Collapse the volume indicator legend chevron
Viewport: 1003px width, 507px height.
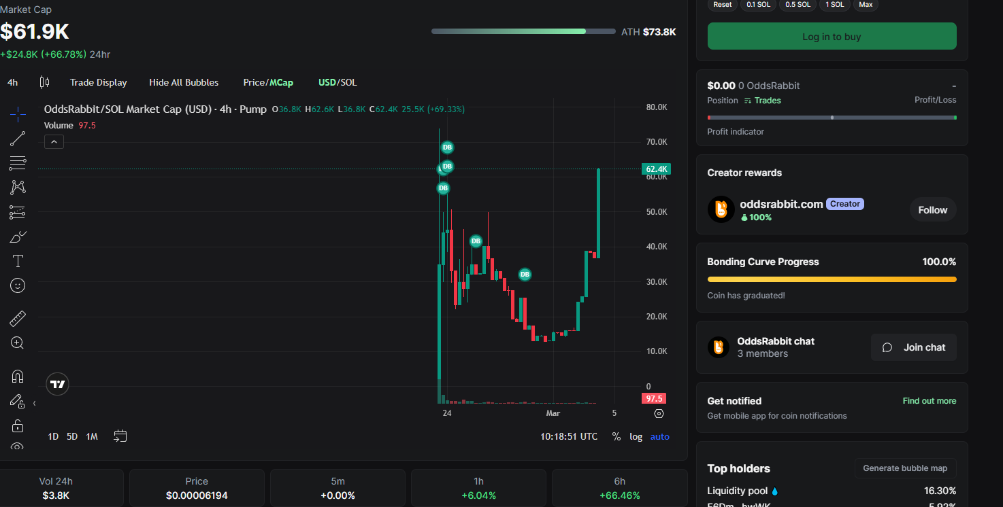[54, 141]
